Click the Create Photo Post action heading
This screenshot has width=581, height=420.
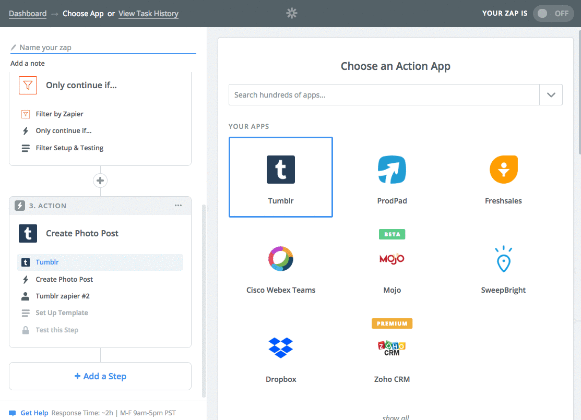(x=82, y=233)
